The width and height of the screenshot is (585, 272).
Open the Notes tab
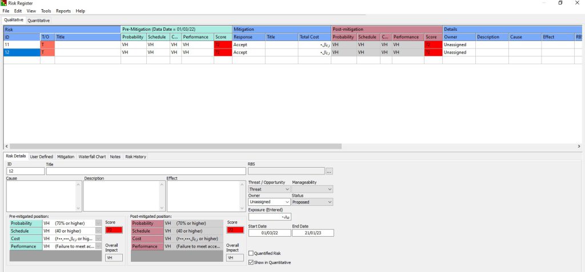(115, 157)
